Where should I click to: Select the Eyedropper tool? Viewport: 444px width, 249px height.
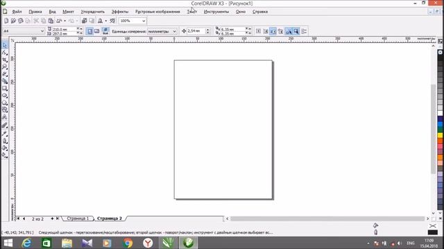(x=5, y=133)
